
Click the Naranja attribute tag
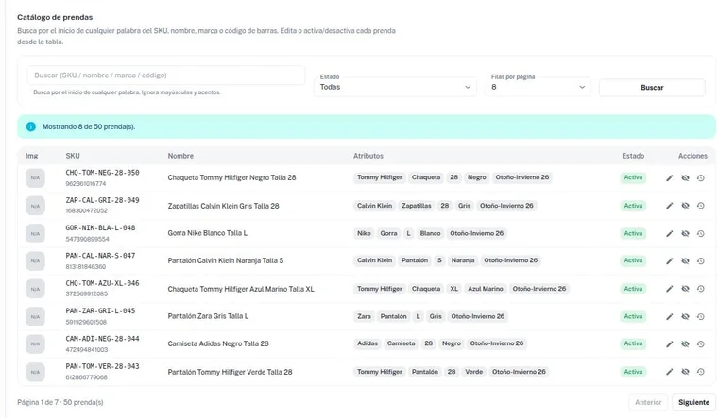(x=463, y=260)
